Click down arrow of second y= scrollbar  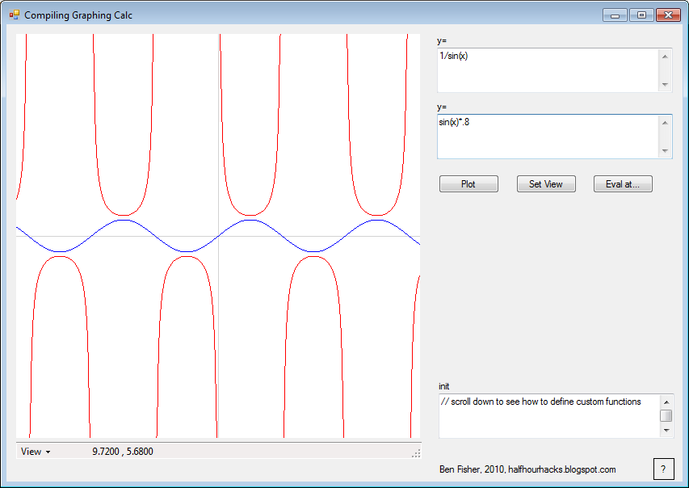click(x=665, y=151)
